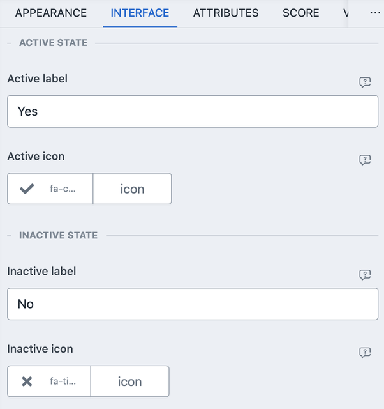Click the cut-off tab after SCORE
This screenshot has height=409, width=384.
tap(346, 13)
